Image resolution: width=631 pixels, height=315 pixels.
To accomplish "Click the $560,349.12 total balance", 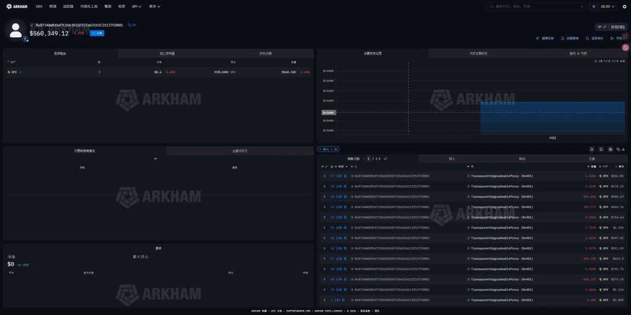I will pyautogui.click(x=49, y=33).
